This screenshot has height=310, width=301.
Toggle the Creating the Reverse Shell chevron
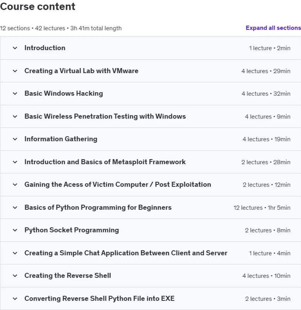15,276
